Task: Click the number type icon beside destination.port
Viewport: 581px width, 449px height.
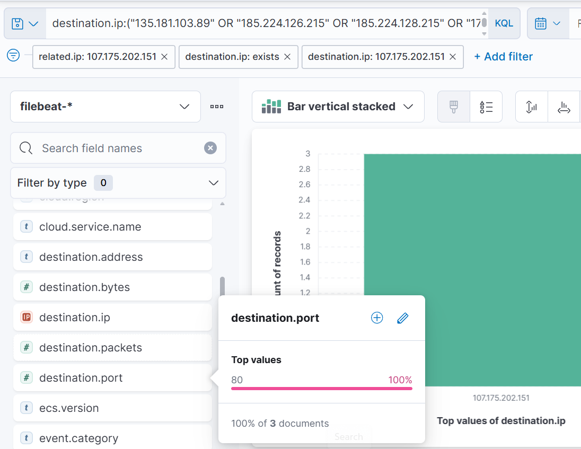Action: pyautogui.click(x=27, y=377)
